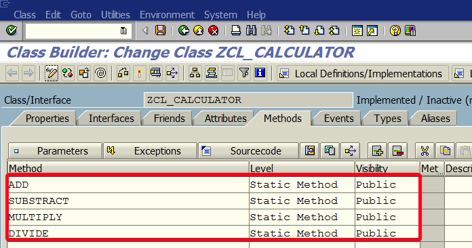
Task: Select the SUBSTRACT method cell
Action: coord(129,201)
